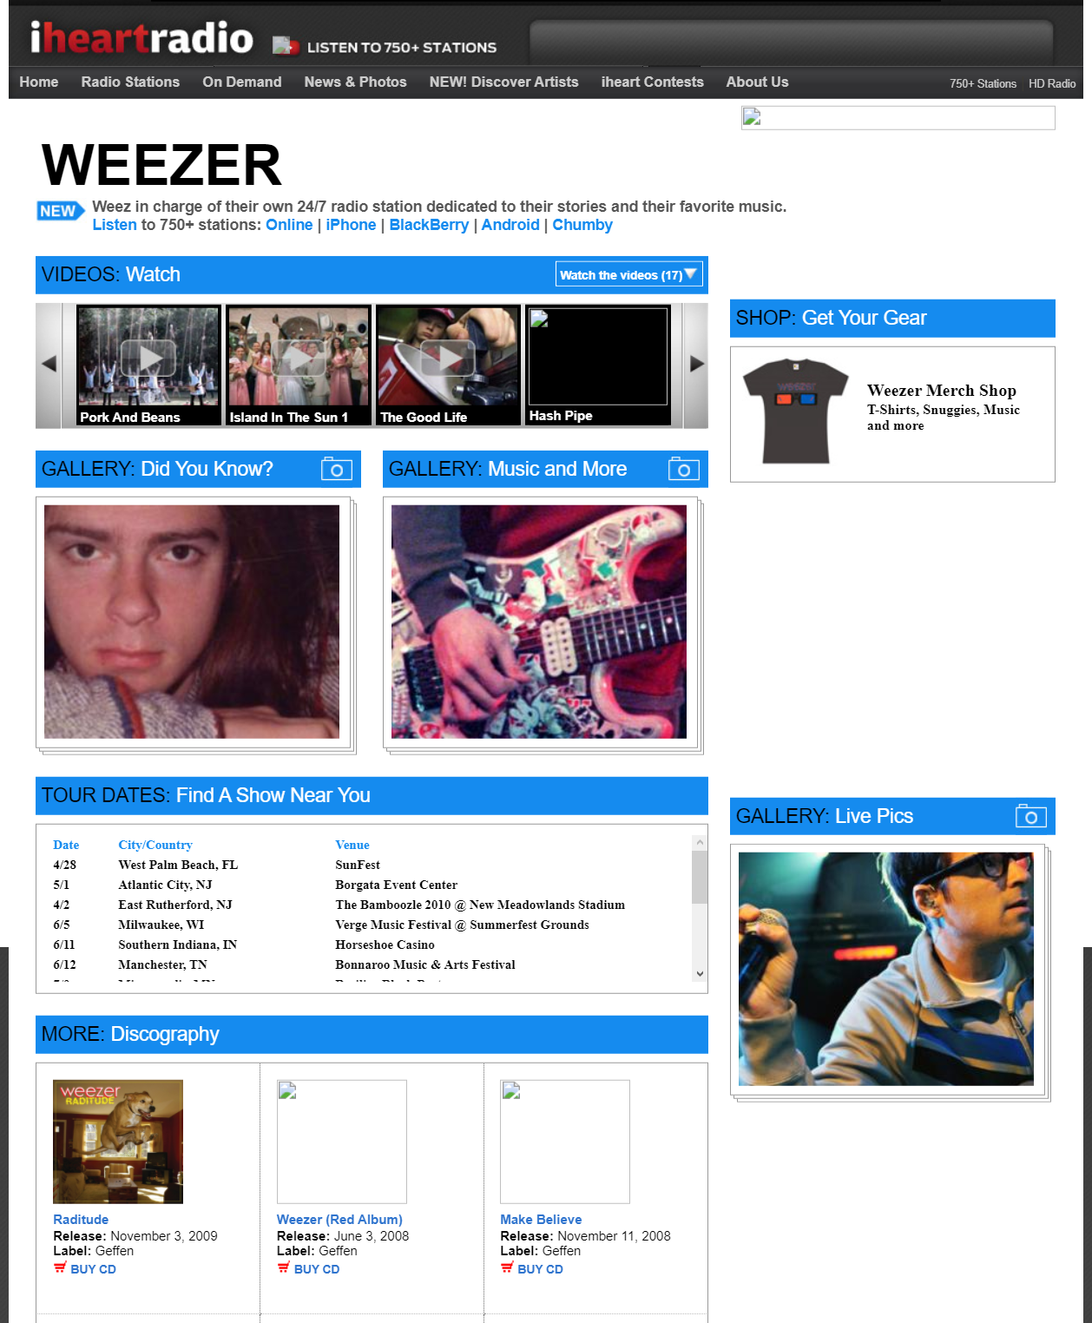The image size is (1092, 1323).
Task: Click BUY CD under Make Believe
Action: 540,1269
